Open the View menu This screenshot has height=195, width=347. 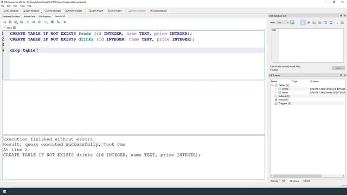pyautogui.click(x=15, y=6)
